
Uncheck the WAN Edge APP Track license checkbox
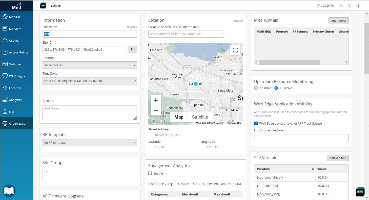point(256,123)
